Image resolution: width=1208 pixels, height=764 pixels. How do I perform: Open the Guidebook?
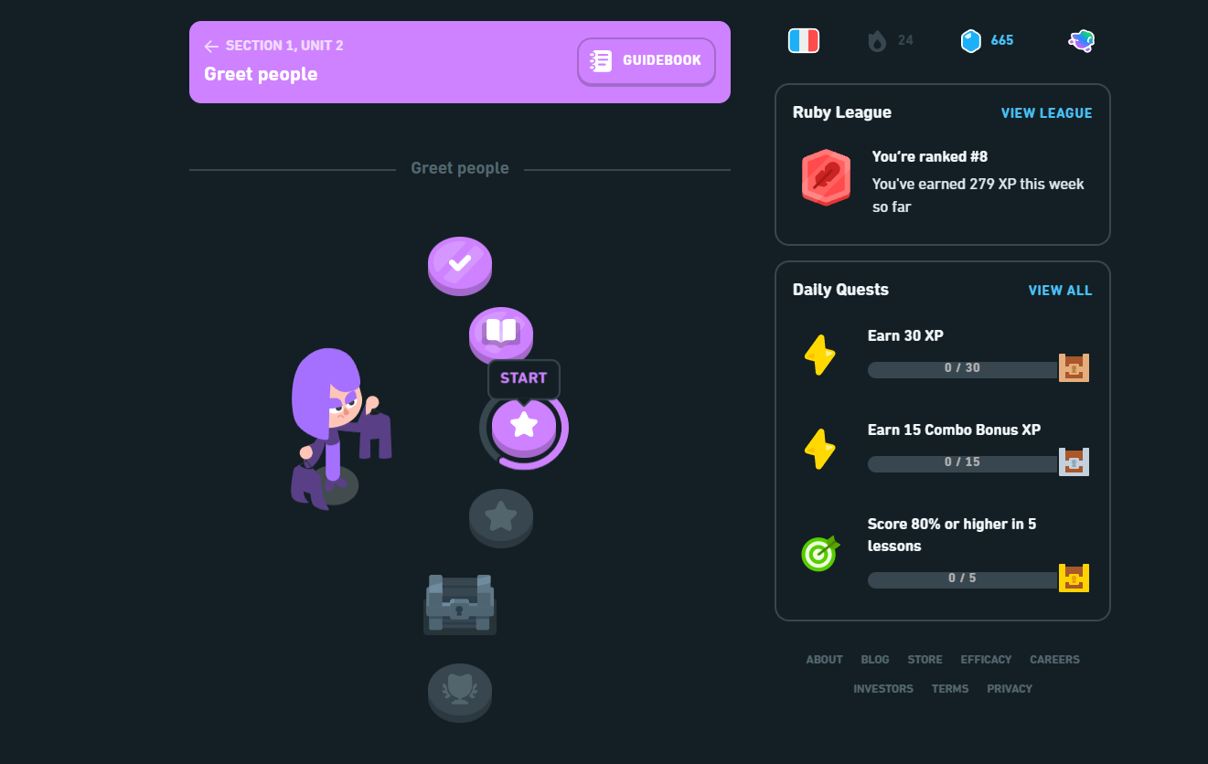pyautogui.click(x=647, y=61)
